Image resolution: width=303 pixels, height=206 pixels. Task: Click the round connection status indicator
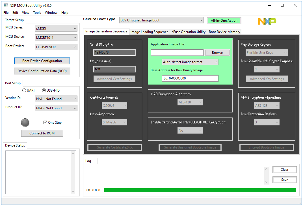[25, 123]
